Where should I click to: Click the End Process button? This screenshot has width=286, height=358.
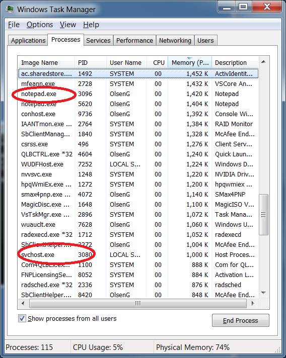pos(240,320)
